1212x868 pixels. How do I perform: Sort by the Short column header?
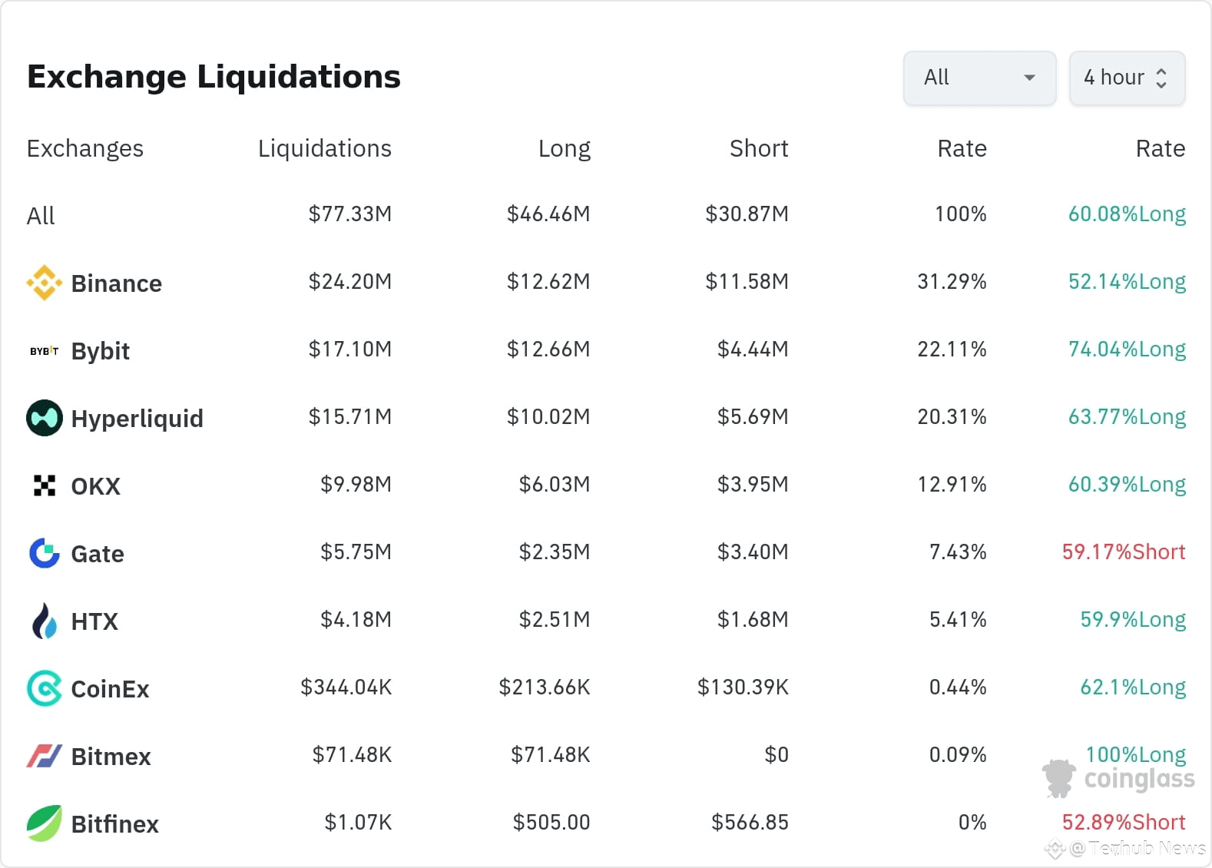[x=759, y=148]
